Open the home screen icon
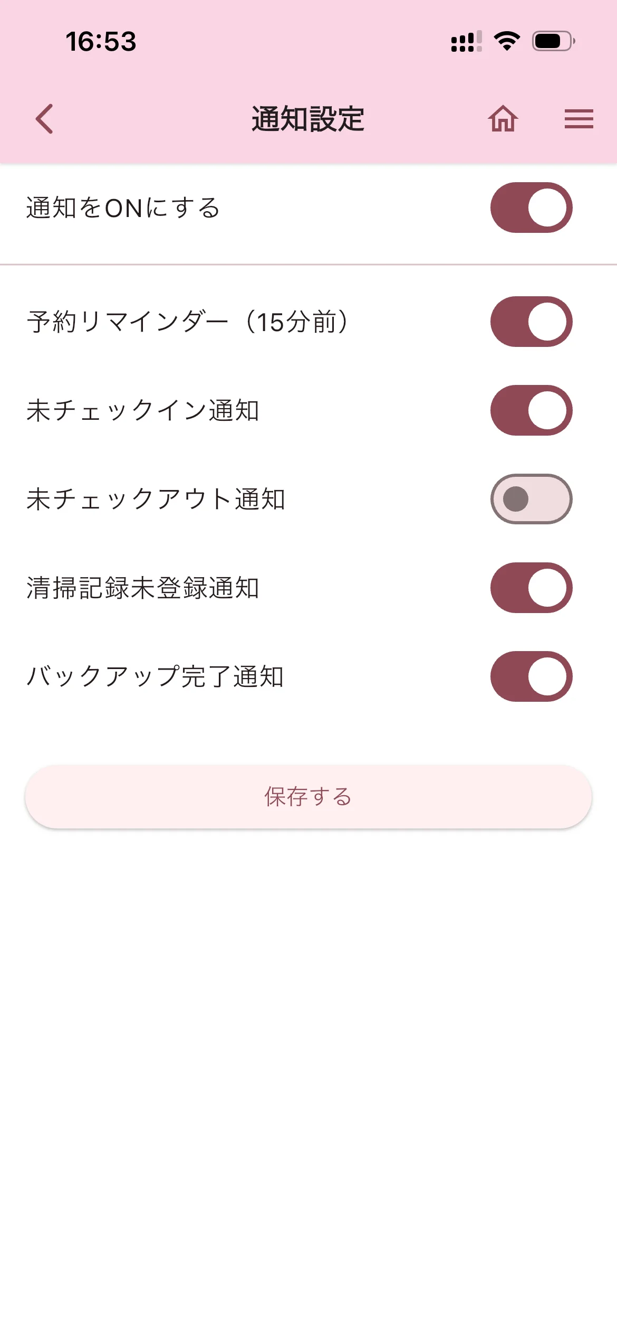 point(503,119)
